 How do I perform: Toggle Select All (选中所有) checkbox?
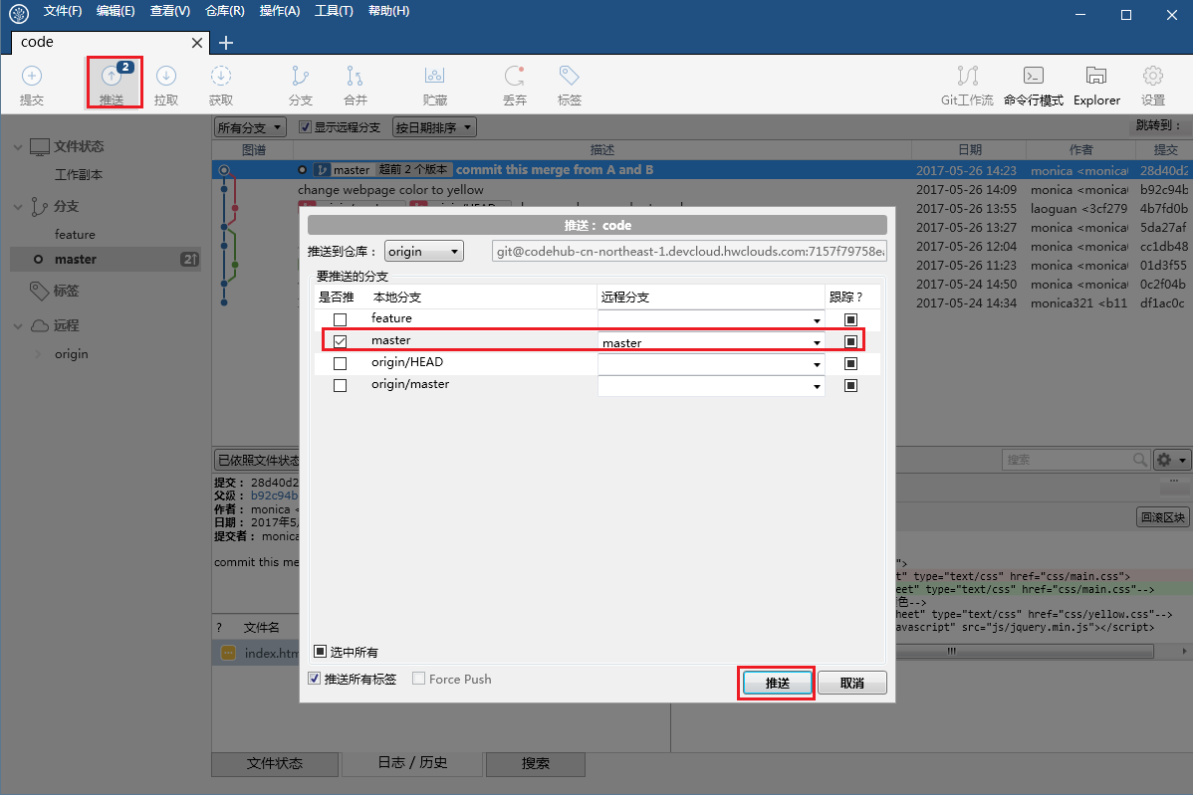[x=321, y=652]
